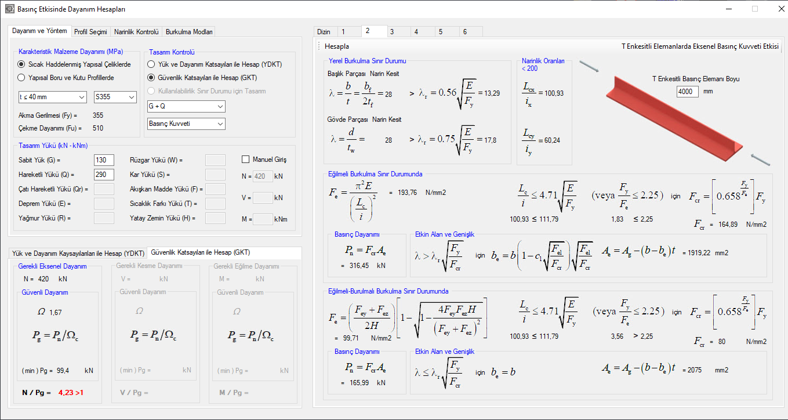Open the S355 steel grade dropdown

tap(115, 97)
